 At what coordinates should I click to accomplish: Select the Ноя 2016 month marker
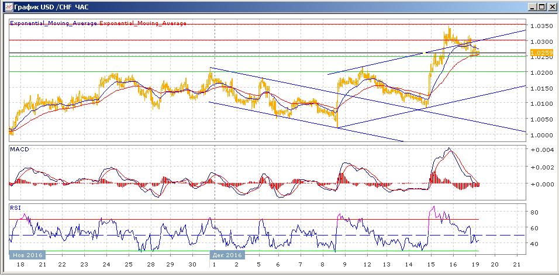27,255
